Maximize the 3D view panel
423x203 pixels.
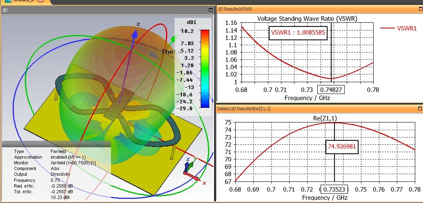tap(211, 10)
